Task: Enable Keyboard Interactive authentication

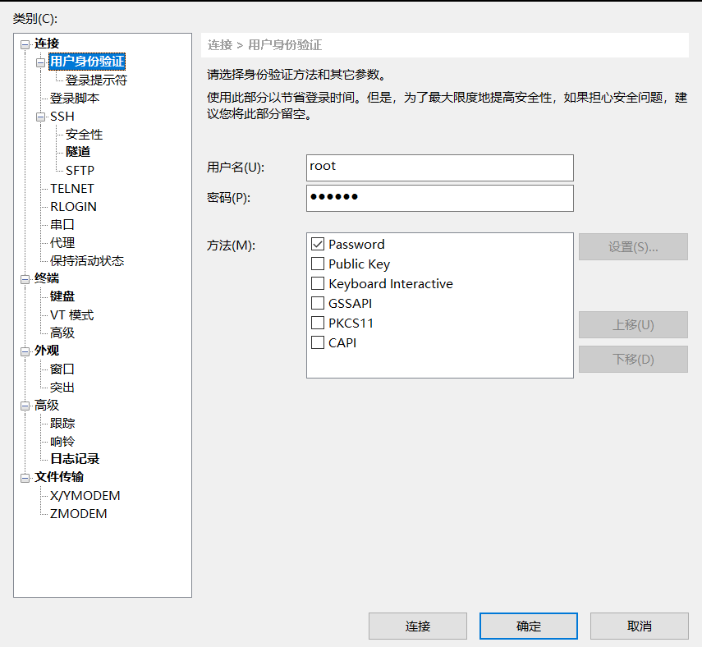Action: coord(319,282)
